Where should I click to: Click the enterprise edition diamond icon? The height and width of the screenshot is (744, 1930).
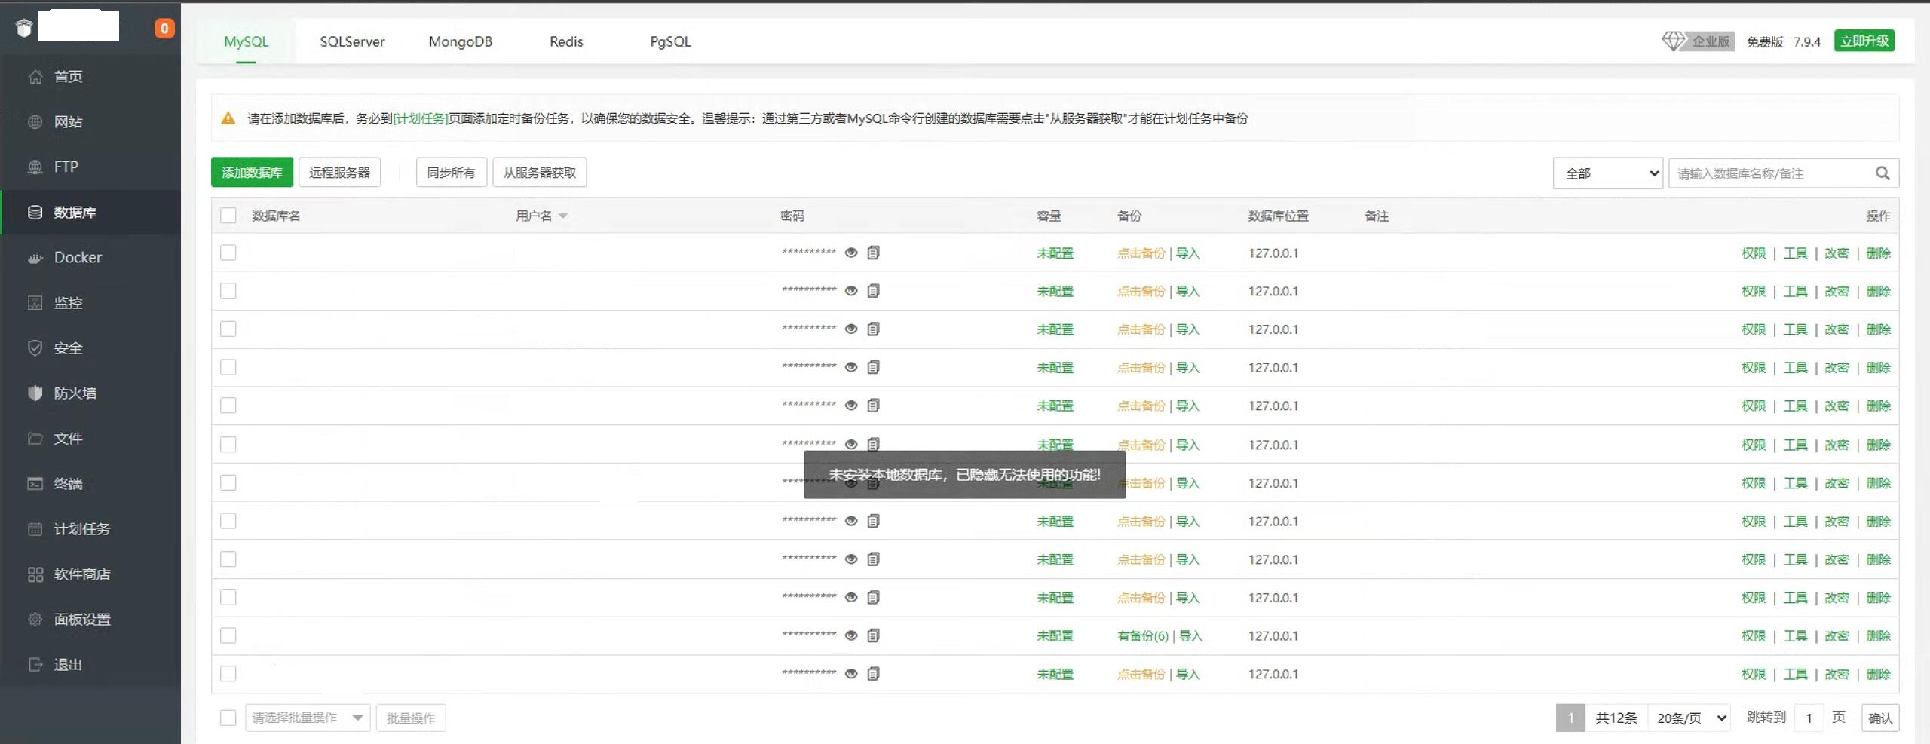[x=1672, y=41]
